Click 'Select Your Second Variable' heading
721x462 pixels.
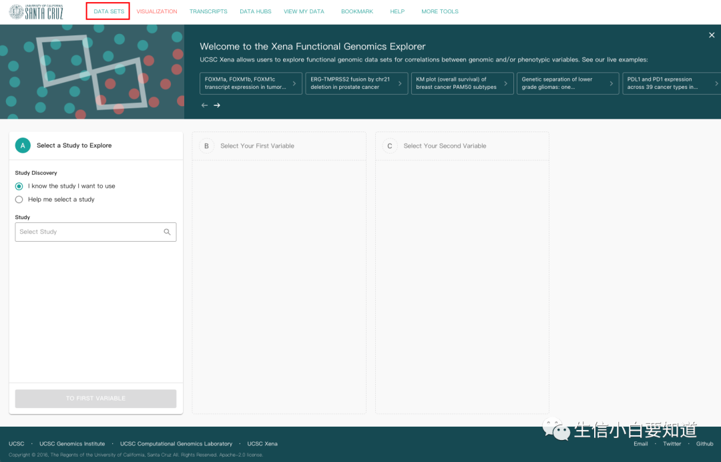[445, 146]
